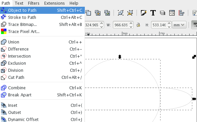Click the Create Clone icon with the yellow lock

click(98, 13)
